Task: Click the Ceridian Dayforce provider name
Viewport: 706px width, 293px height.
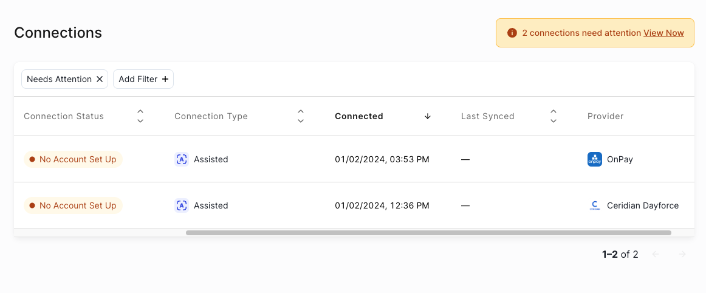Action: (x=643, y=205)
